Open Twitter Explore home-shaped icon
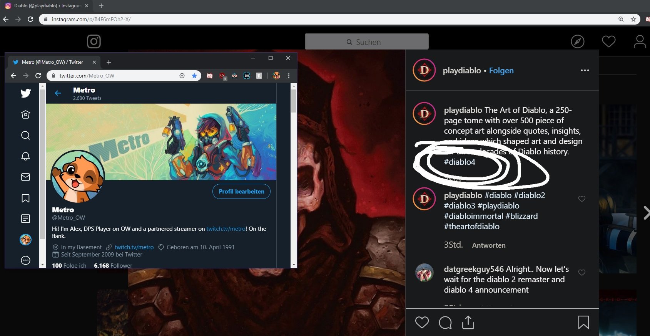 tap(25, 114)
